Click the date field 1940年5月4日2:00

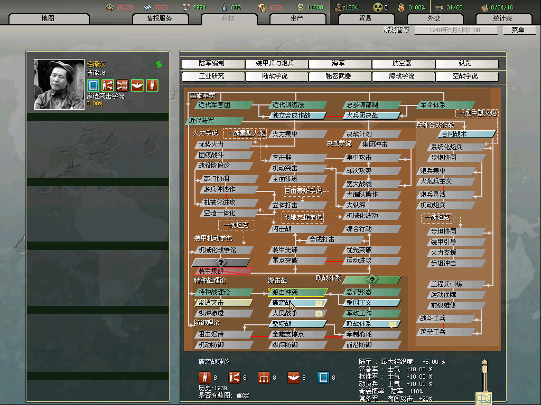coord(456,30)
